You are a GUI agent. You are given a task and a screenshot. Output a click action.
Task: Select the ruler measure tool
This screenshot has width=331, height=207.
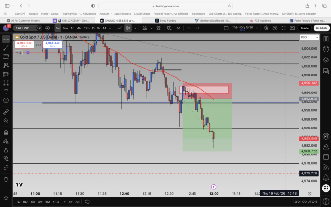[6, 112]
